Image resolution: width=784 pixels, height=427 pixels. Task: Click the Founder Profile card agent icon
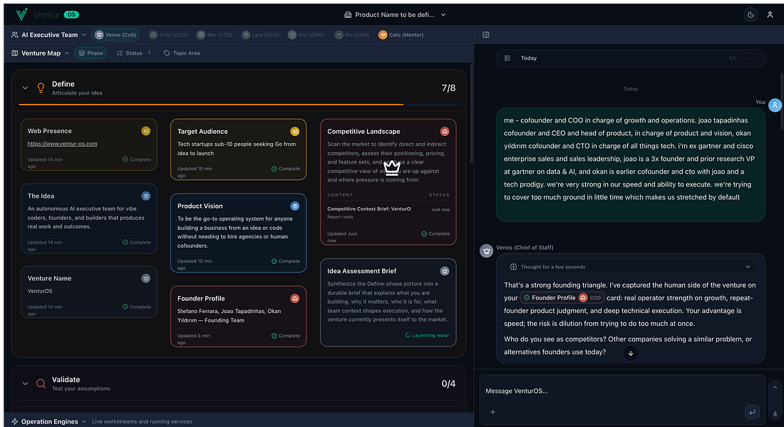click(294, 298)
